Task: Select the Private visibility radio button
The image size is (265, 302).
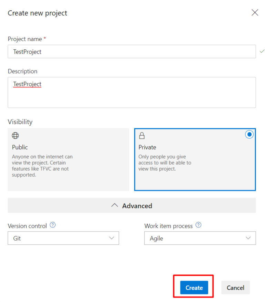Action: [249, 134]
